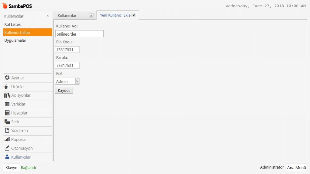Screen dimensions: 310x174
Task: Open Rol Listesi in sidebar
Action: point(13,24)
